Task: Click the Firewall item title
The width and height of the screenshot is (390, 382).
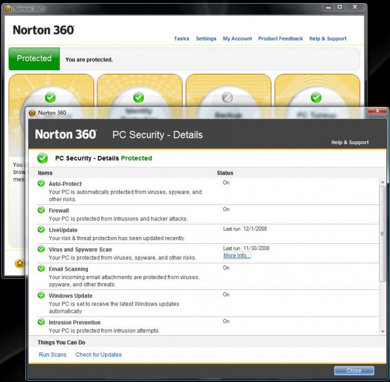Action: tap(59, 210)
